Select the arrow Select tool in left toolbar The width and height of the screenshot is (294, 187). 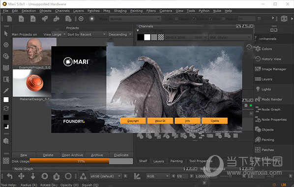click(6, 33)
